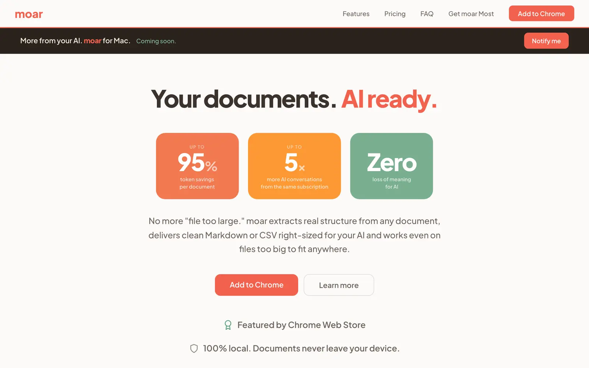Click the shield privacy icon

point(194,348)
